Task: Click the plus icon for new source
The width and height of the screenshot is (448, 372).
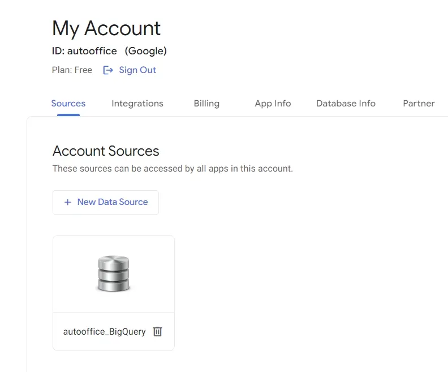Action: 68,202
